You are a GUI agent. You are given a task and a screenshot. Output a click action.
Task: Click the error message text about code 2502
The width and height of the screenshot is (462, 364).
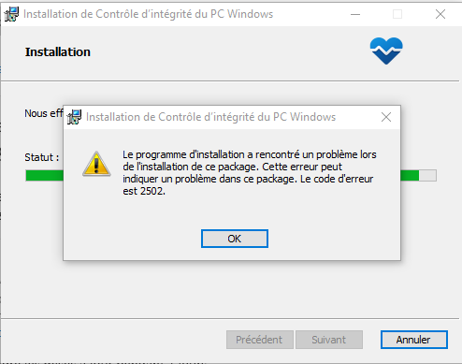click(250, 173)
